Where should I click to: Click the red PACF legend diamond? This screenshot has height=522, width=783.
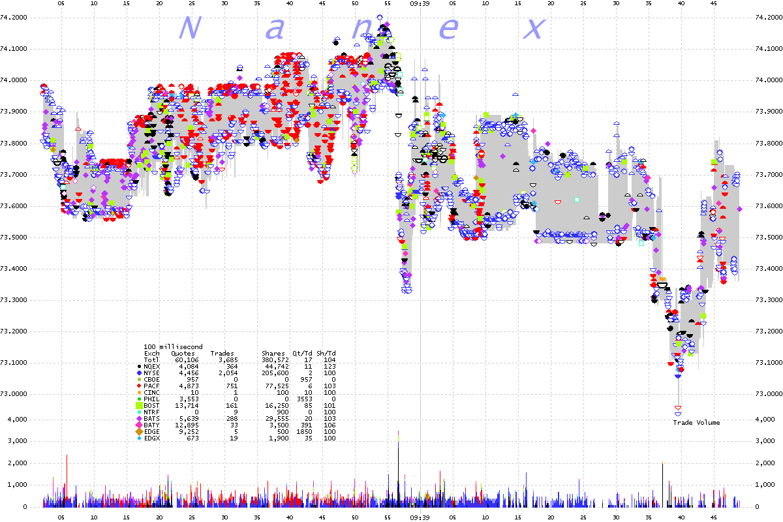tap(138, 386)
